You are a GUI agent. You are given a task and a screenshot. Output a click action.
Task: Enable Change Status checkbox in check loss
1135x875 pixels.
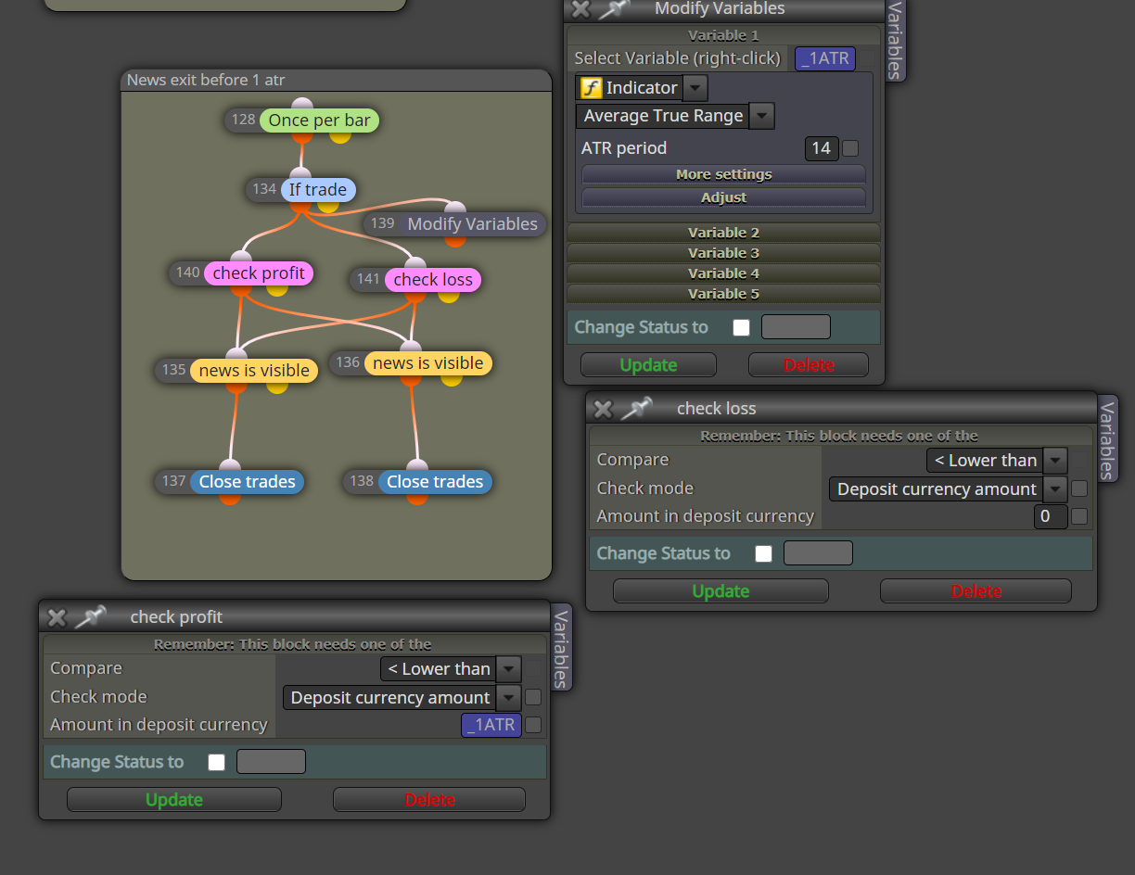point(763,553)
